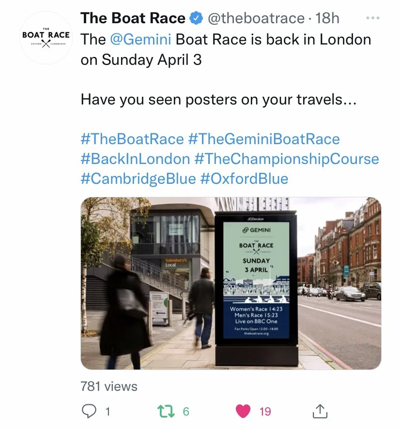Retweet using the green arrows icon

(166, 411)
